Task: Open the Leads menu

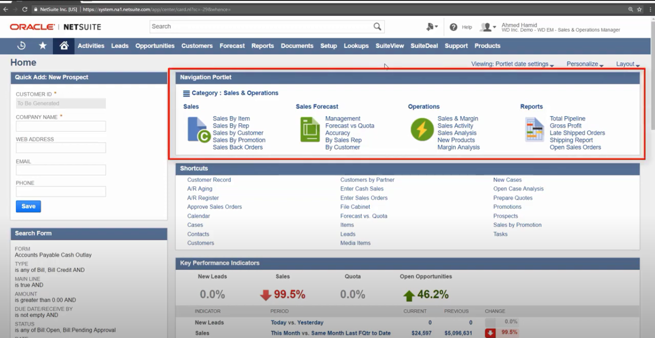Action: pos(120,46)
